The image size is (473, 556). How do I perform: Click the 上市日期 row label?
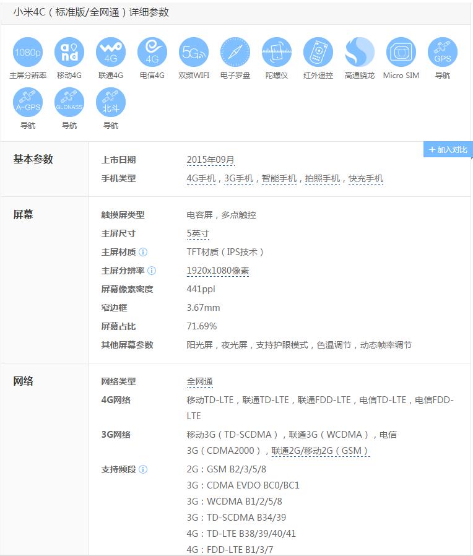point(118,160)
